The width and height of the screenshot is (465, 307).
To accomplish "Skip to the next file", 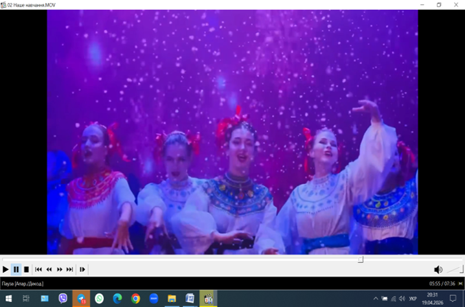I will click(70, 269).
